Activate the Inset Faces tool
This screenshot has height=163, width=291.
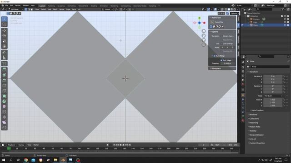[4, 75]
